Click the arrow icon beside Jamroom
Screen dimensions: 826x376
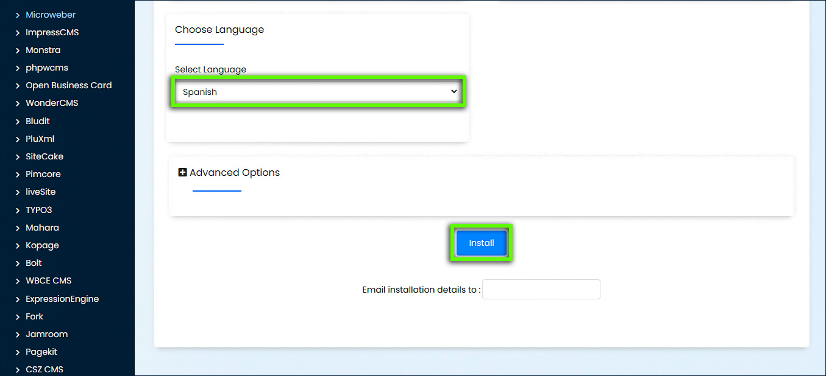pos(18,333)
